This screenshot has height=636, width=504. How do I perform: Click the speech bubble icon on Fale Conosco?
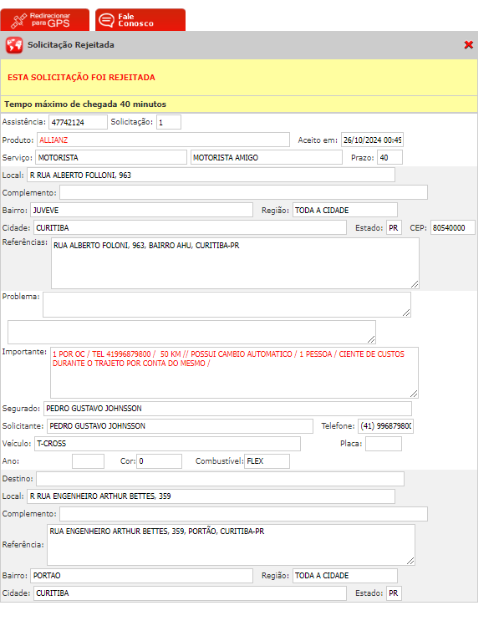[107, 20]
